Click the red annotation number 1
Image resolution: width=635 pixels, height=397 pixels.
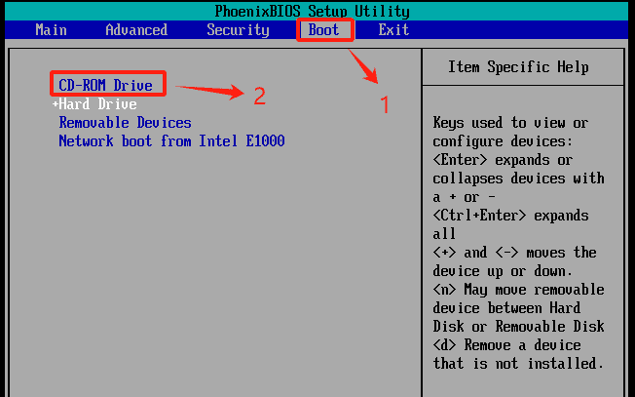pyautogui.click(x=384, y=104)
